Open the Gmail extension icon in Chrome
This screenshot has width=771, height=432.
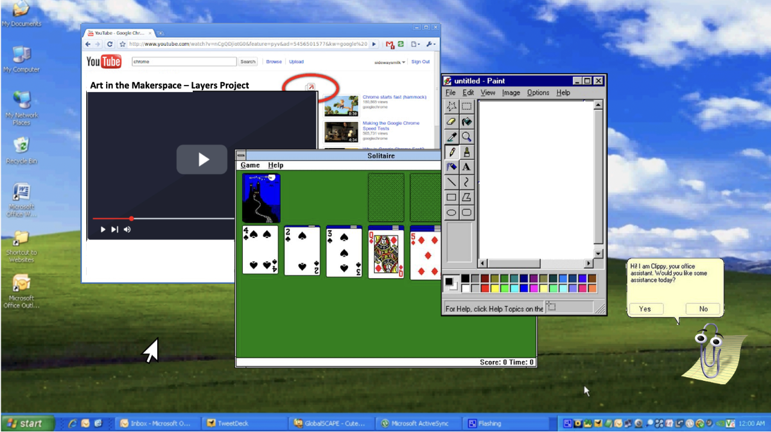coord(390,44)
